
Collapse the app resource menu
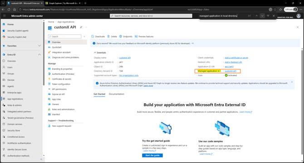(x=84, y=37)
